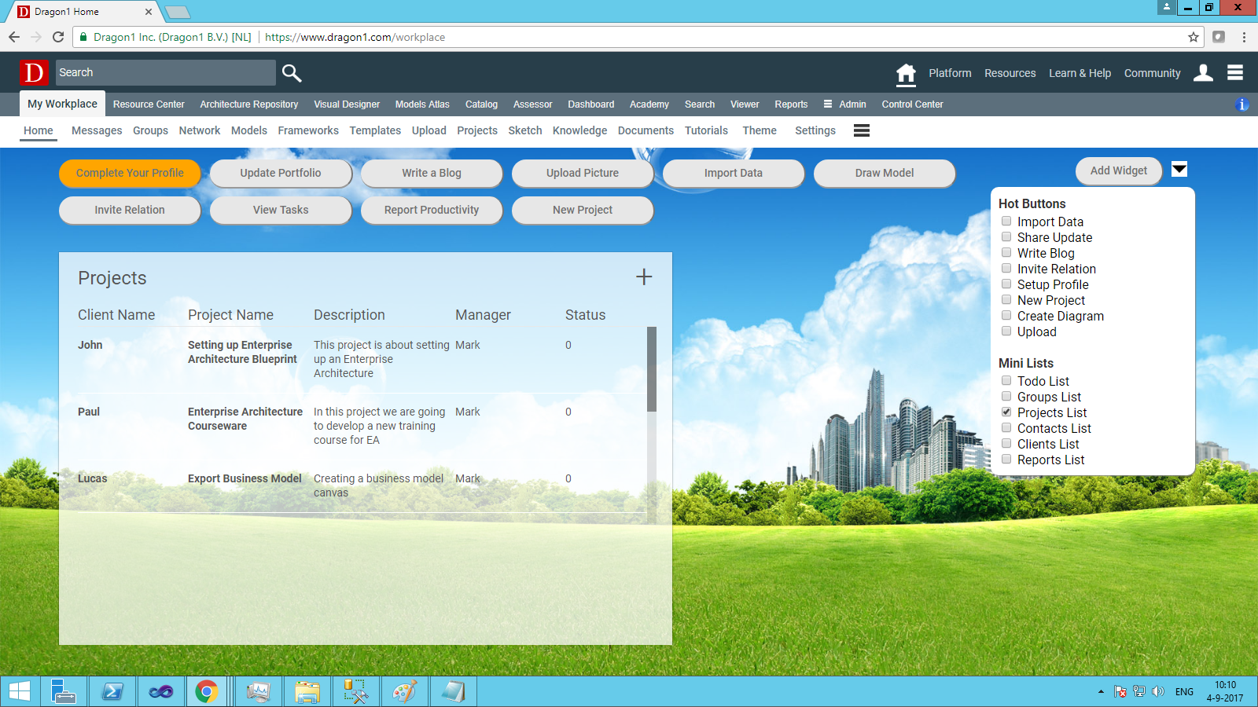Tick the Contacts List checkbox
The height and width of the screenshot is (707, 1258).
pos(1006,428)
